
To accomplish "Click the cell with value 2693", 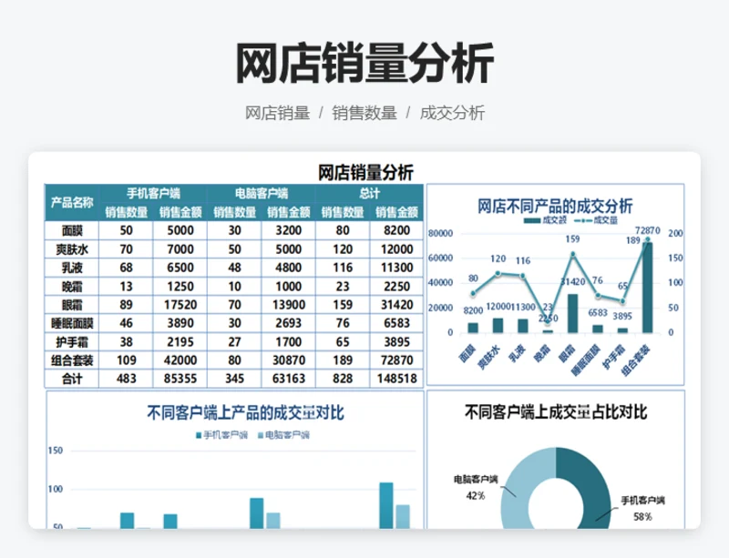I will pyautogui.click(x=288, y=323).
